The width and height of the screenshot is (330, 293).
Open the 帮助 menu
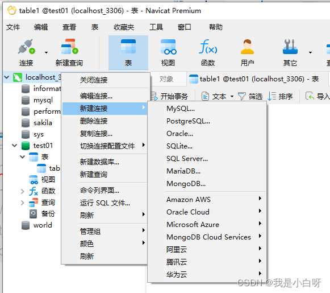pyautogui.click(x=215, y=27)
